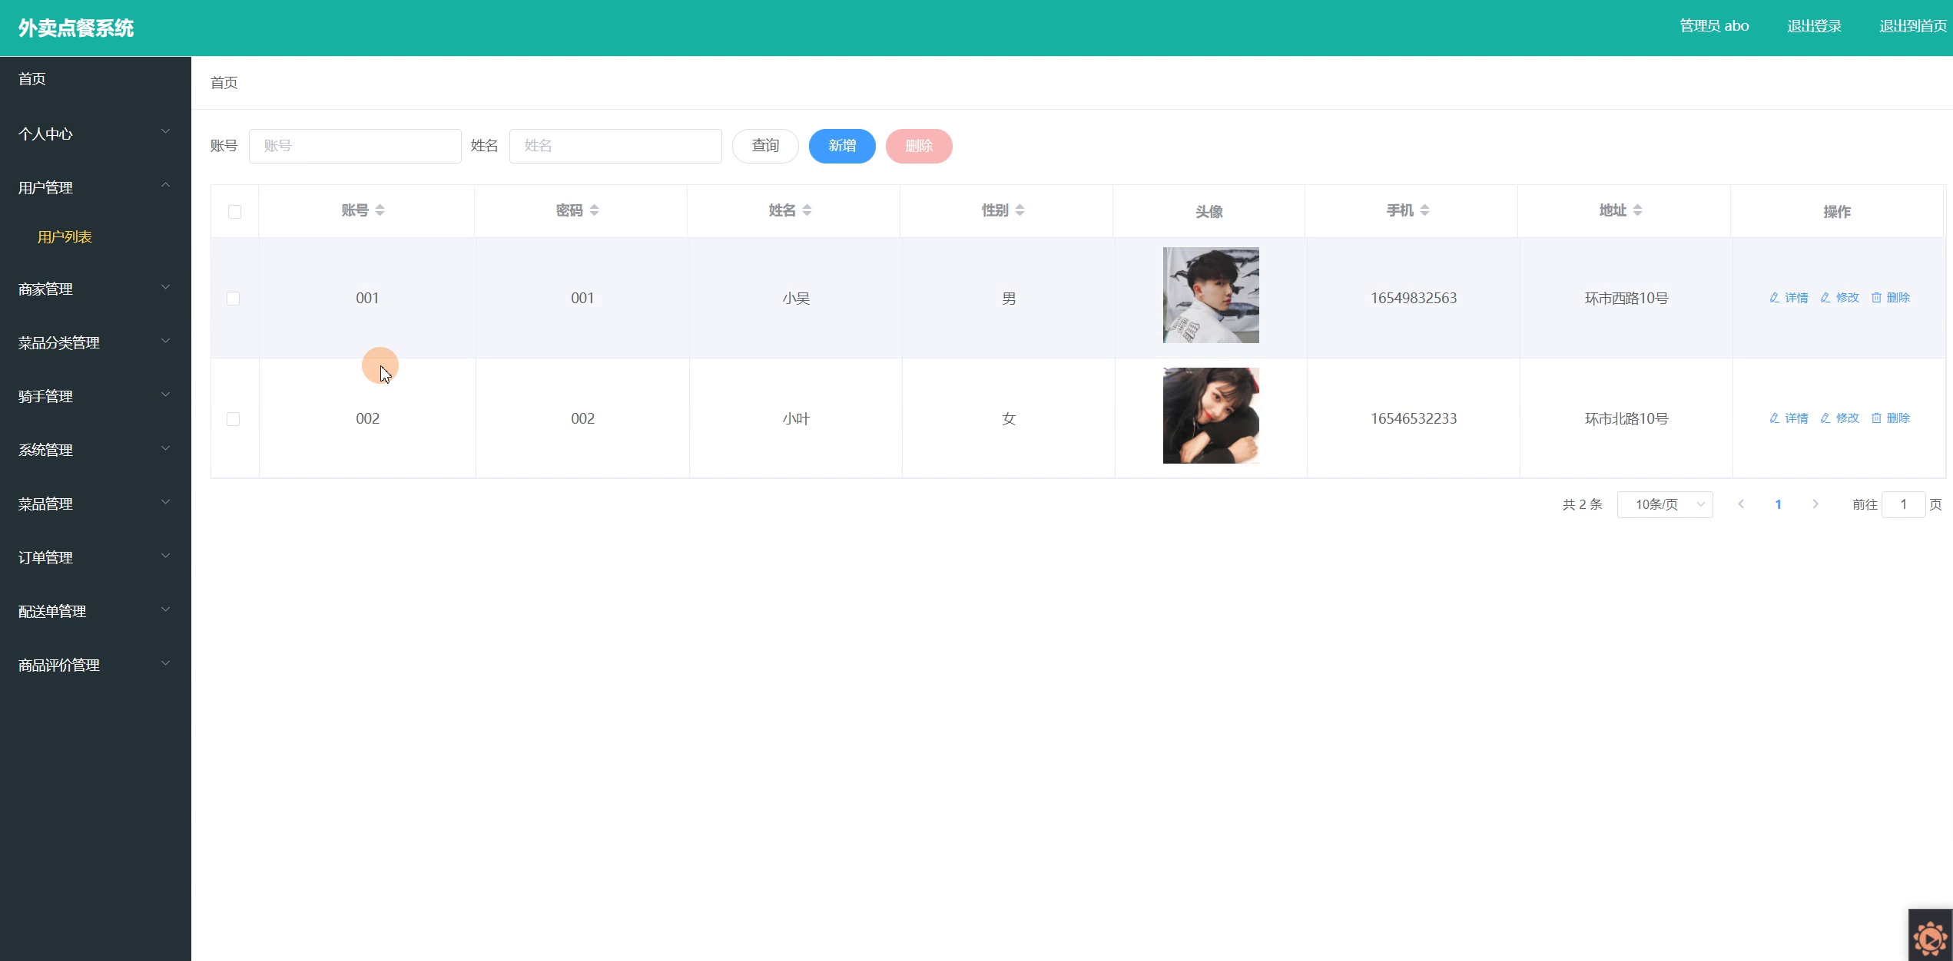Collapse 用户管理 sidebar menu
1953x961 pixels.
pyautogui.click(x=95, y=187)
